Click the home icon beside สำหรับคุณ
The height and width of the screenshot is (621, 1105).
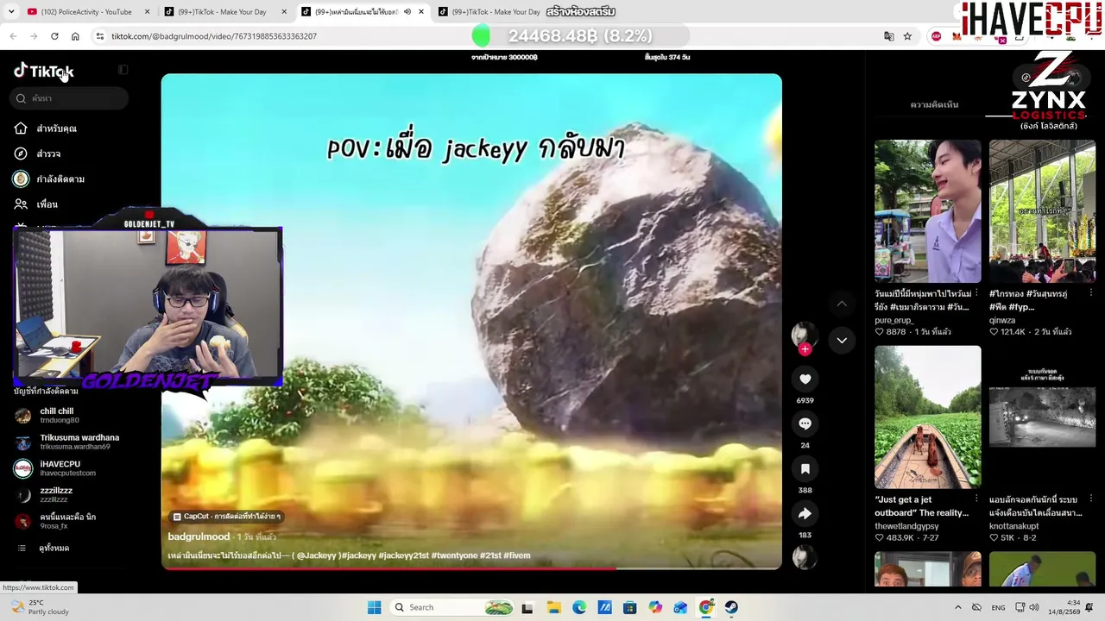(x=21, y=129)
